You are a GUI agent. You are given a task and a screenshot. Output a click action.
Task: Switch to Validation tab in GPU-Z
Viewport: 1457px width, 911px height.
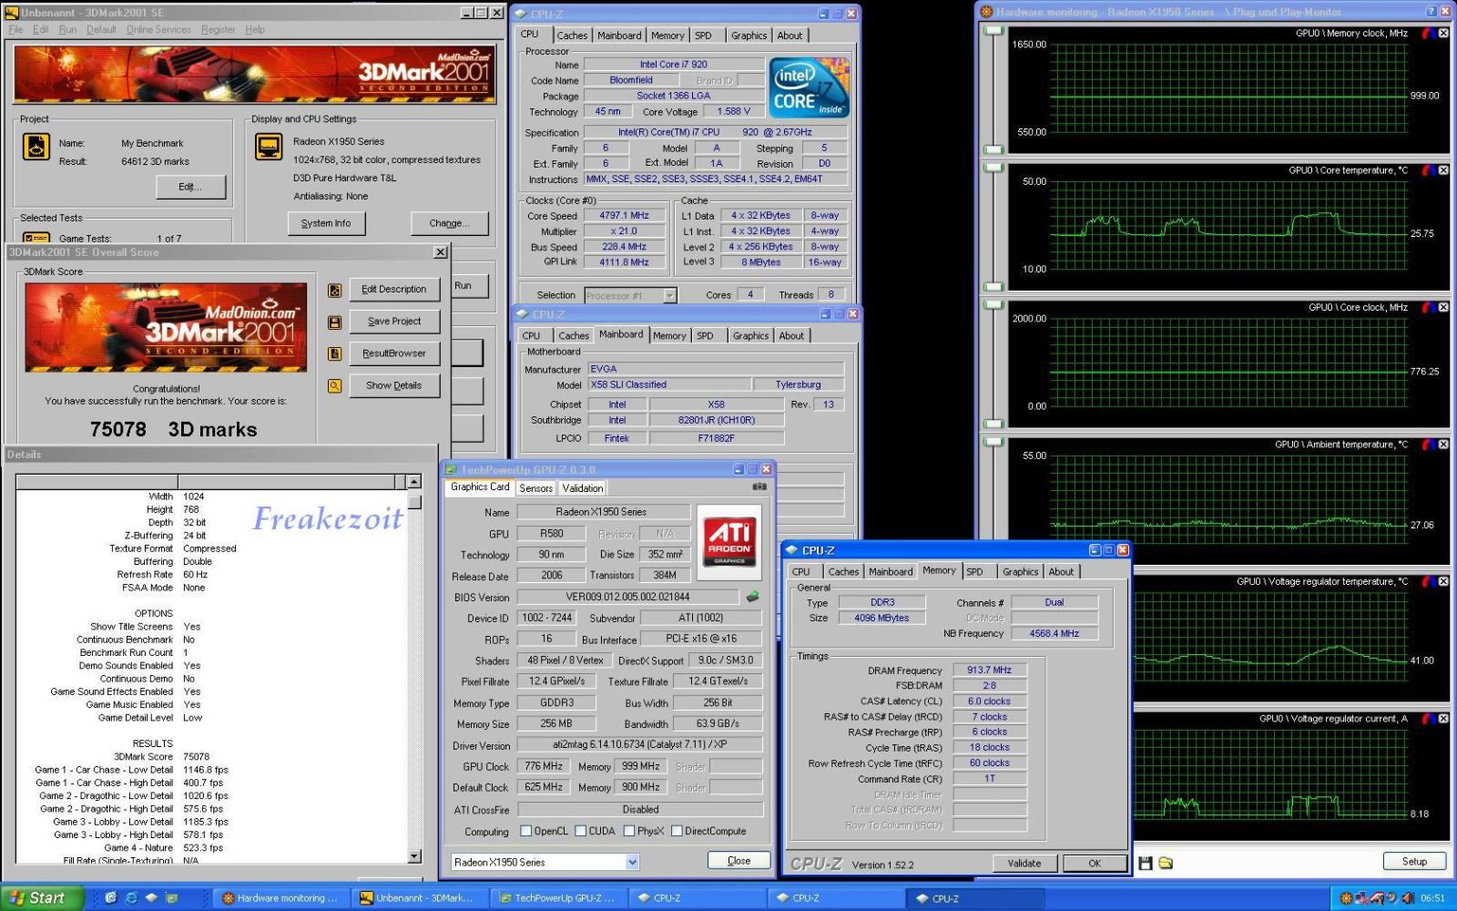[x=582, y=488]
